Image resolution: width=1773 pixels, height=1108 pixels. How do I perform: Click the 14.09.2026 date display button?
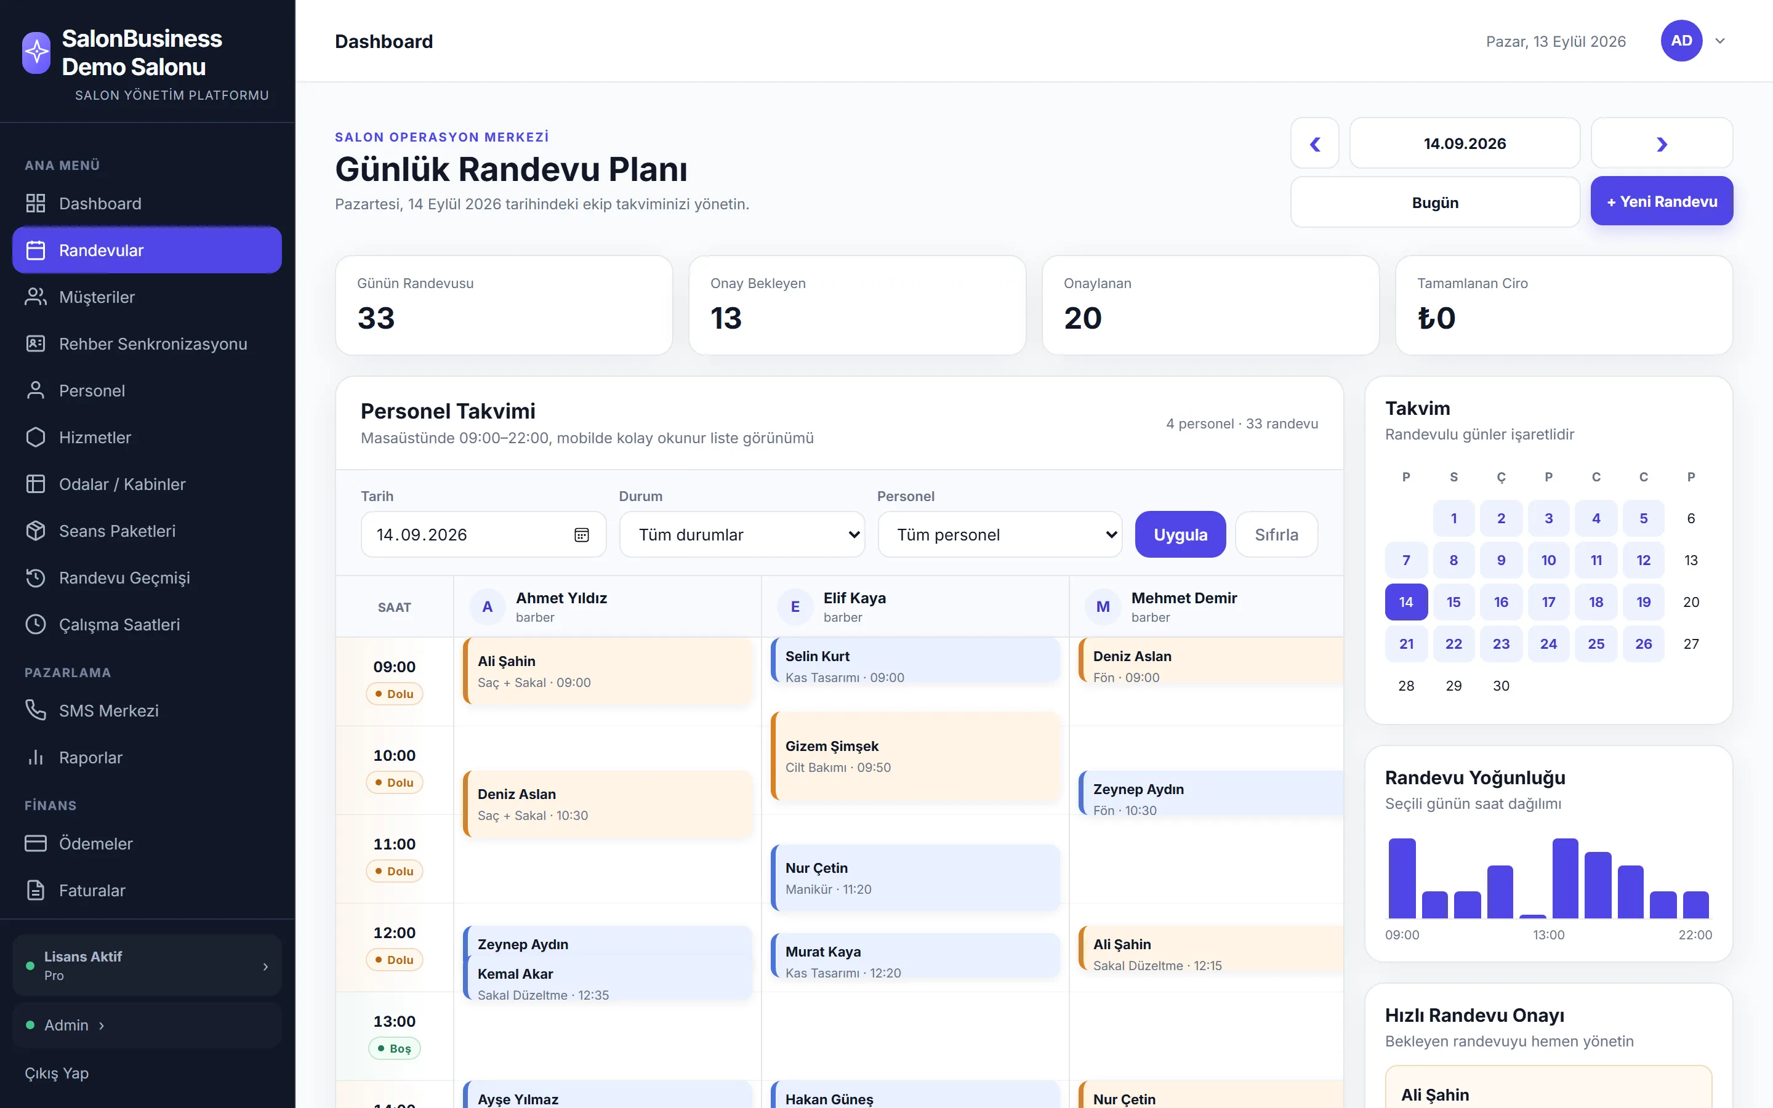click(x=1465, y=143)
